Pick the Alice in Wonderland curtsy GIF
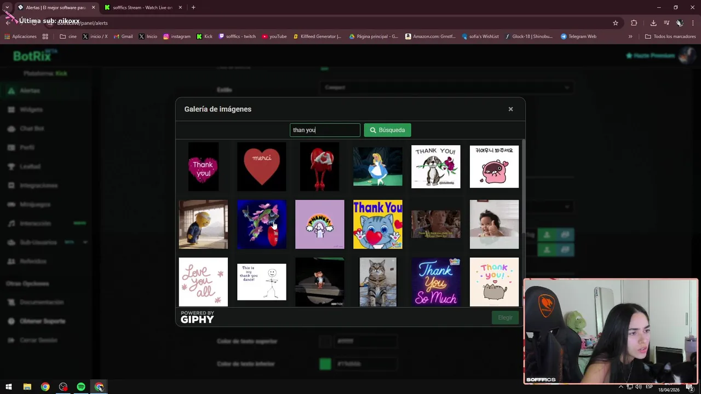This screenshot has width=701, height=394. [x=378, y=166]
